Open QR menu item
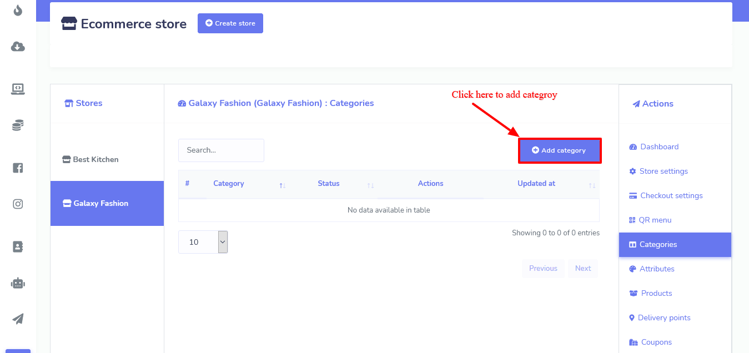 (x=675, y=220)
